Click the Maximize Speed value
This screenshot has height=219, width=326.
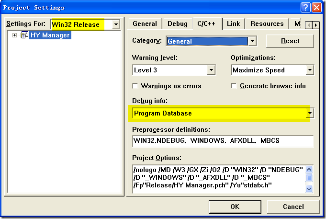coord(259,70)
